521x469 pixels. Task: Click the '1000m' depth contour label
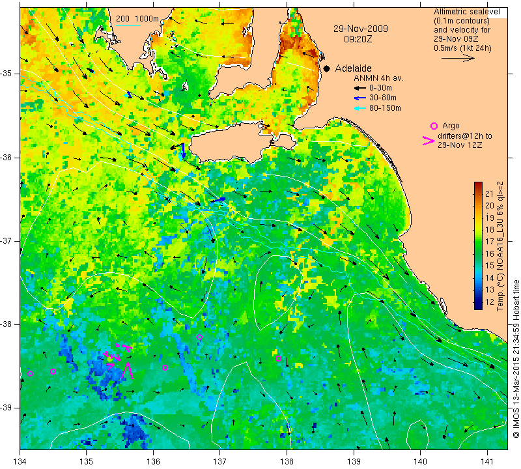tap(146, 19)
